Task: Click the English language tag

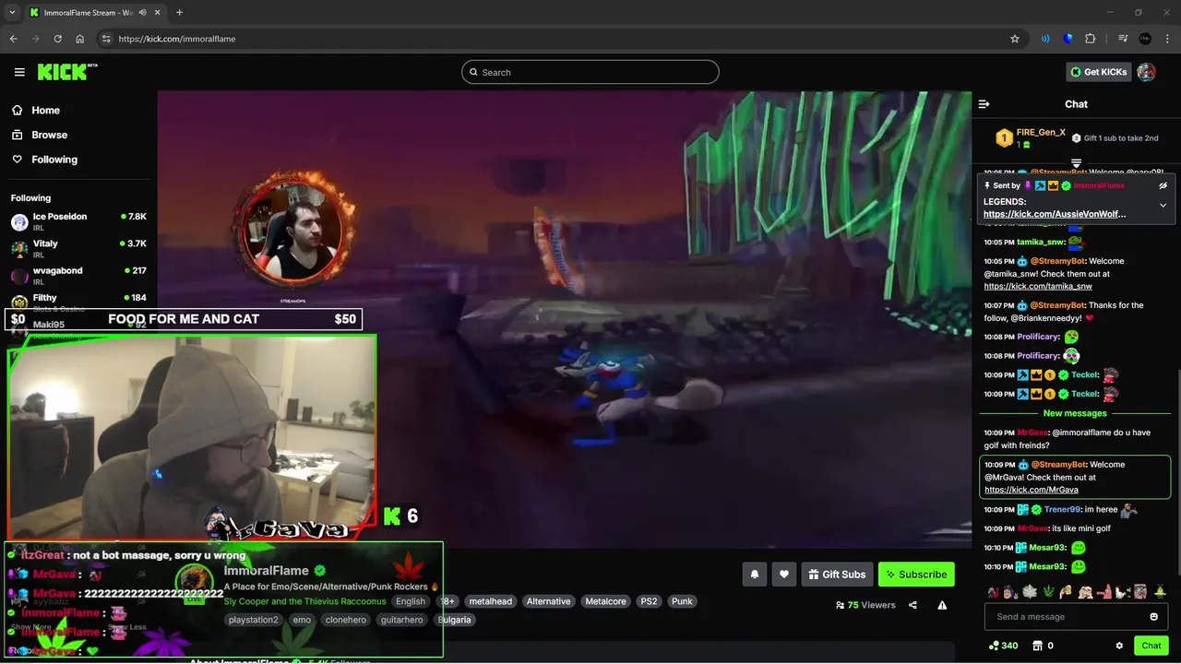Action: click(x=411, y=601)
